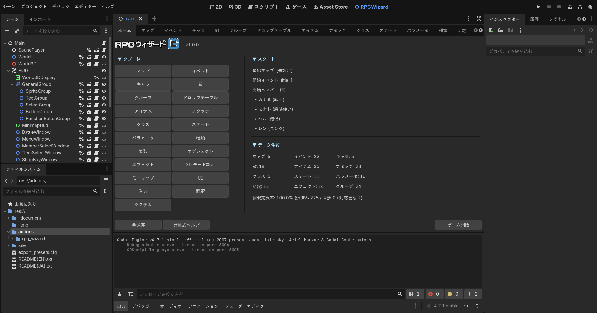Image resolution: width=597 pixels, height=313 pixels.
Task: Open inspector history icon
Action: point(591,30)
